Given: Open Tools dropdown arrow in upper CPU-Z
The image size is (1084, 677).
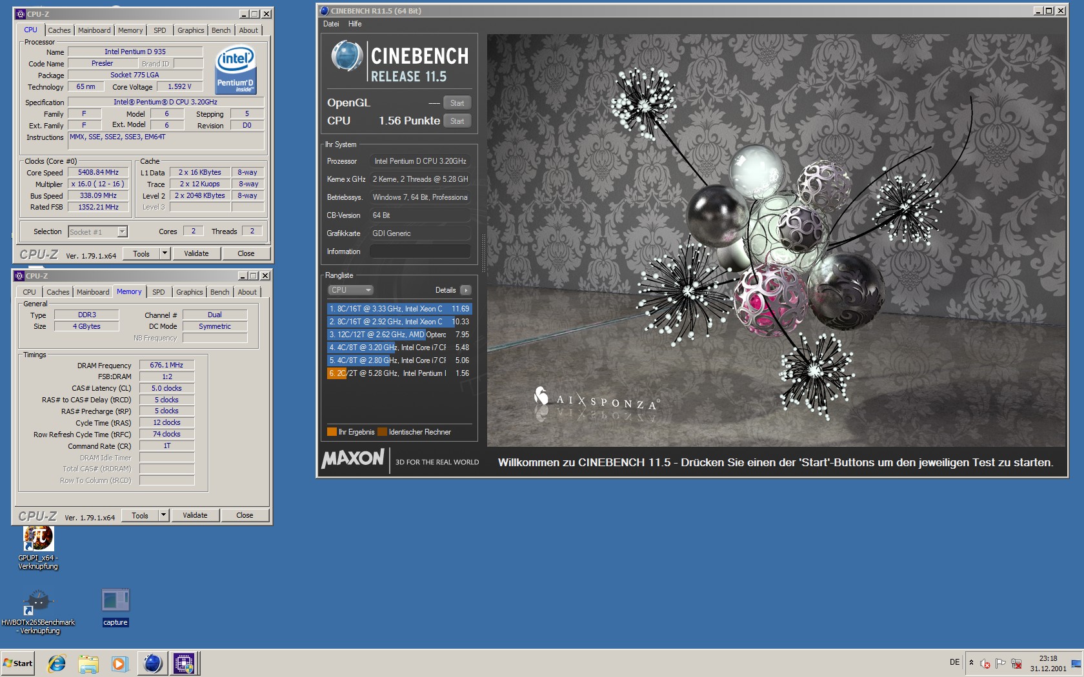Looking at the screenshot, I should pyautogui.click(x=165, y=253).
